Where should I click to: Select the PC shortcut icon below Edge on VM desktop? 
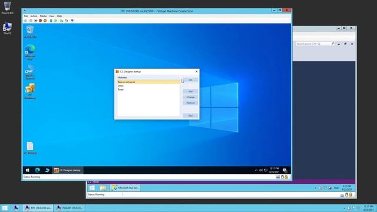(30, 72)
